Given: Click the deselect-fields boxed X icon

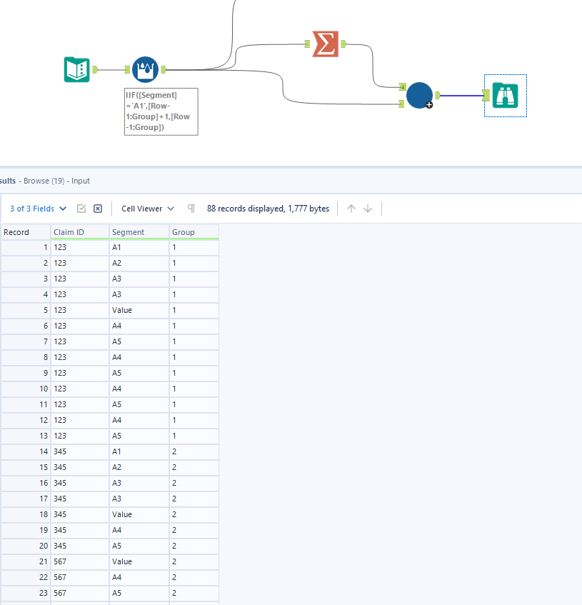Looking at the screenshot, I should 98,209.
